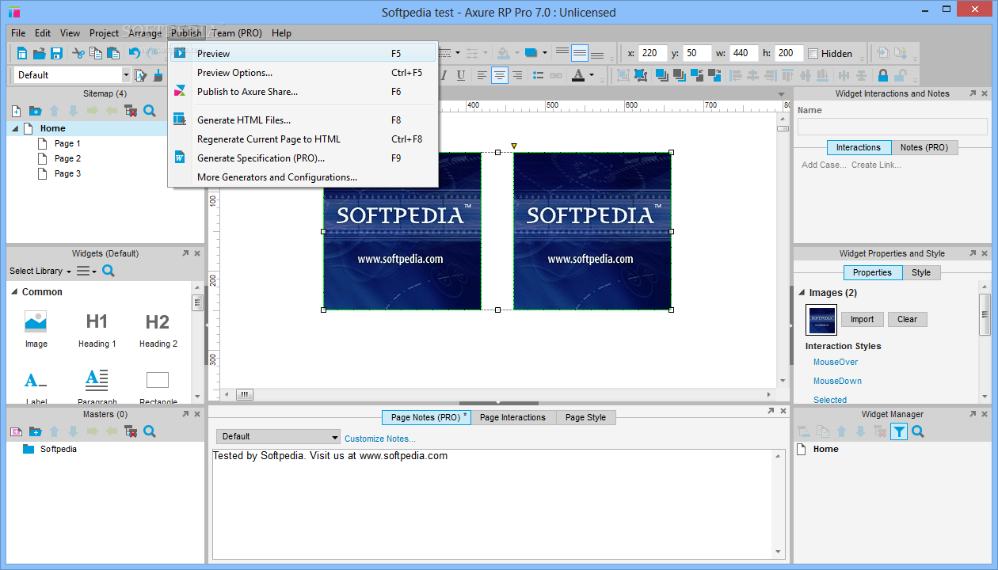Open the MouseOver interaction style link
The width and height of the screenshot is (998, 570).
pyautogui.click(x=836, y=362)
